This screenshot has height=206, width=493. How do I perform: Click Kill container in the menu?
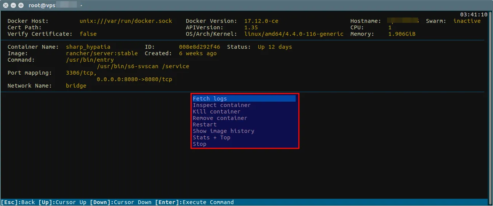point(216,112)
